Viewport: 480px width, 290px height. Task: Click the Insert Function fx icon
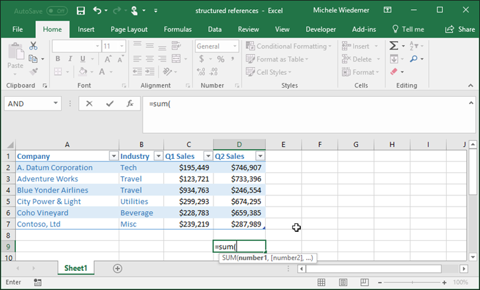coord(130,103)
